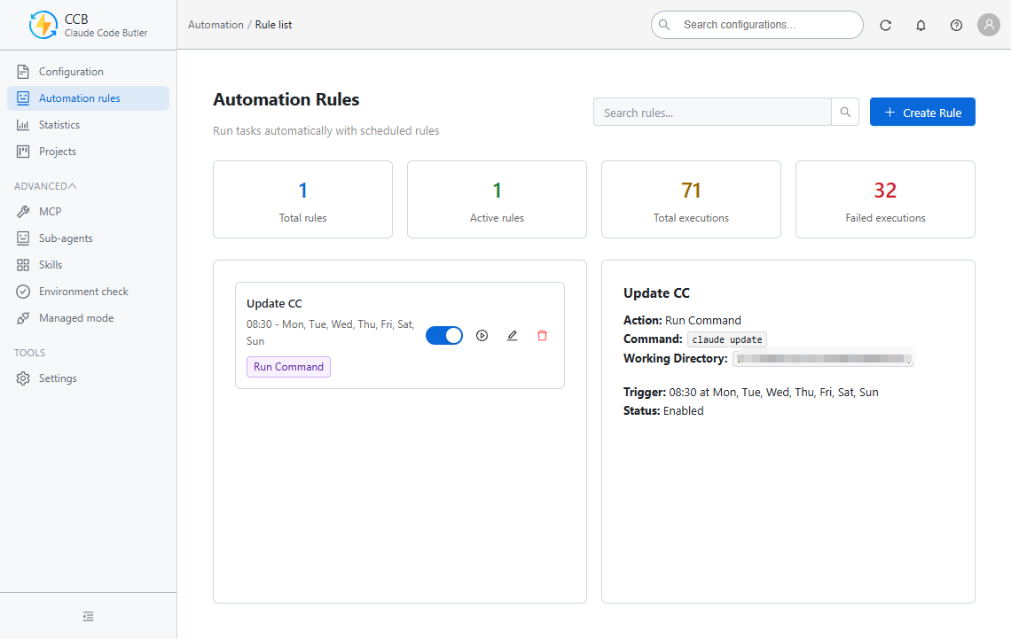The height and width of the screenshot is (639, 1011).
Task: Open Sub-agents page
Action: [x=89, y=238]
